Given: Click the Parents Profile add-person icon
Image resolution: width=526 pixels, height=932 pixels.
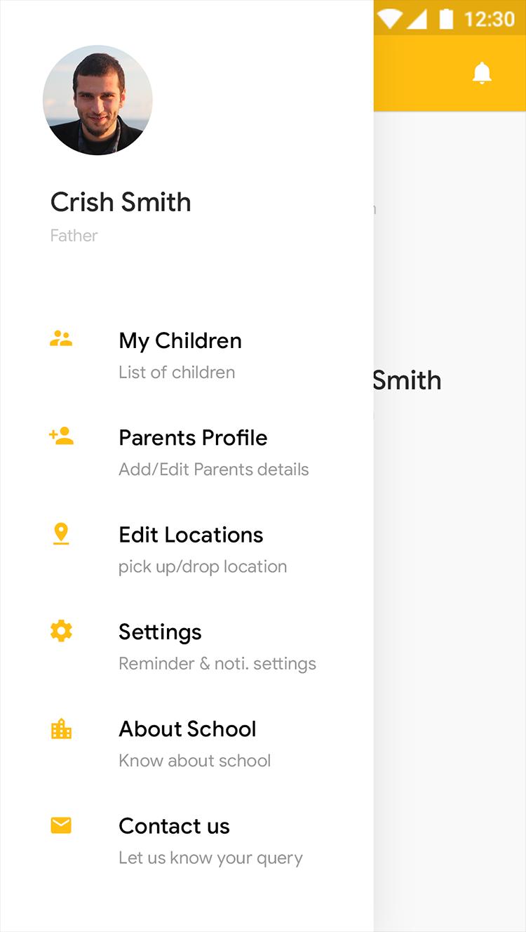Looking at the screenshot, I should (61, 436).
